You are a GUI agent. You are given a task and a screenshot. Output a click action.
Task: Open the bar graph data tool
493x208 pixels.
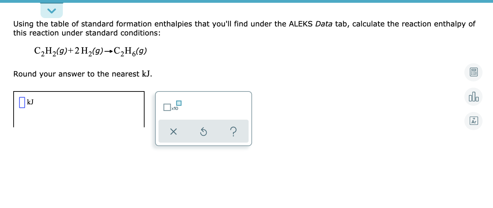(473, 97)
